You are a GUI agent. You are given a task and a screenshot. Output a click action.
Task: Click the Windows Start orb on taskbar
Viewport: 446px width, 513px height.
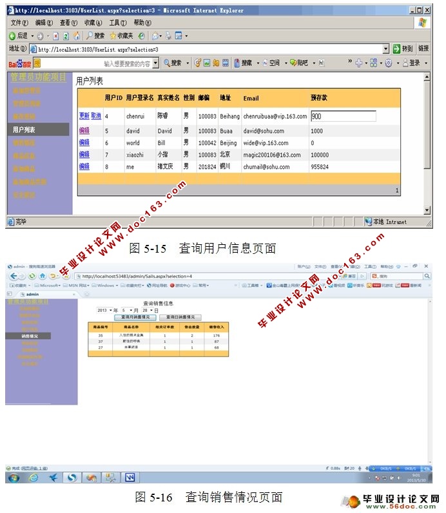tap(14, 478)
